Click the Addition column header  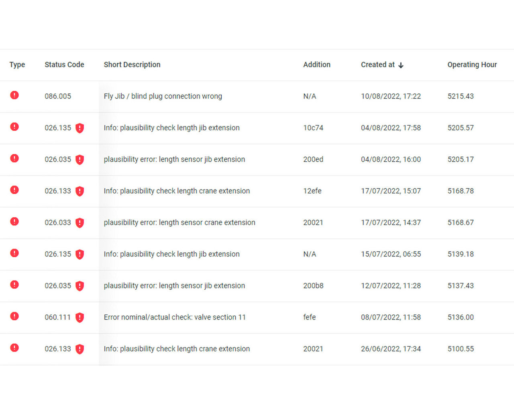316,65
